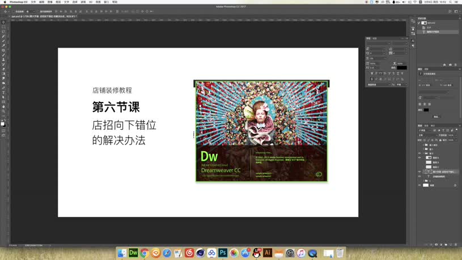The height and width of the screenshot is (260, 462).
Task: Select the Lasso tool
Action: pos(3,32)
